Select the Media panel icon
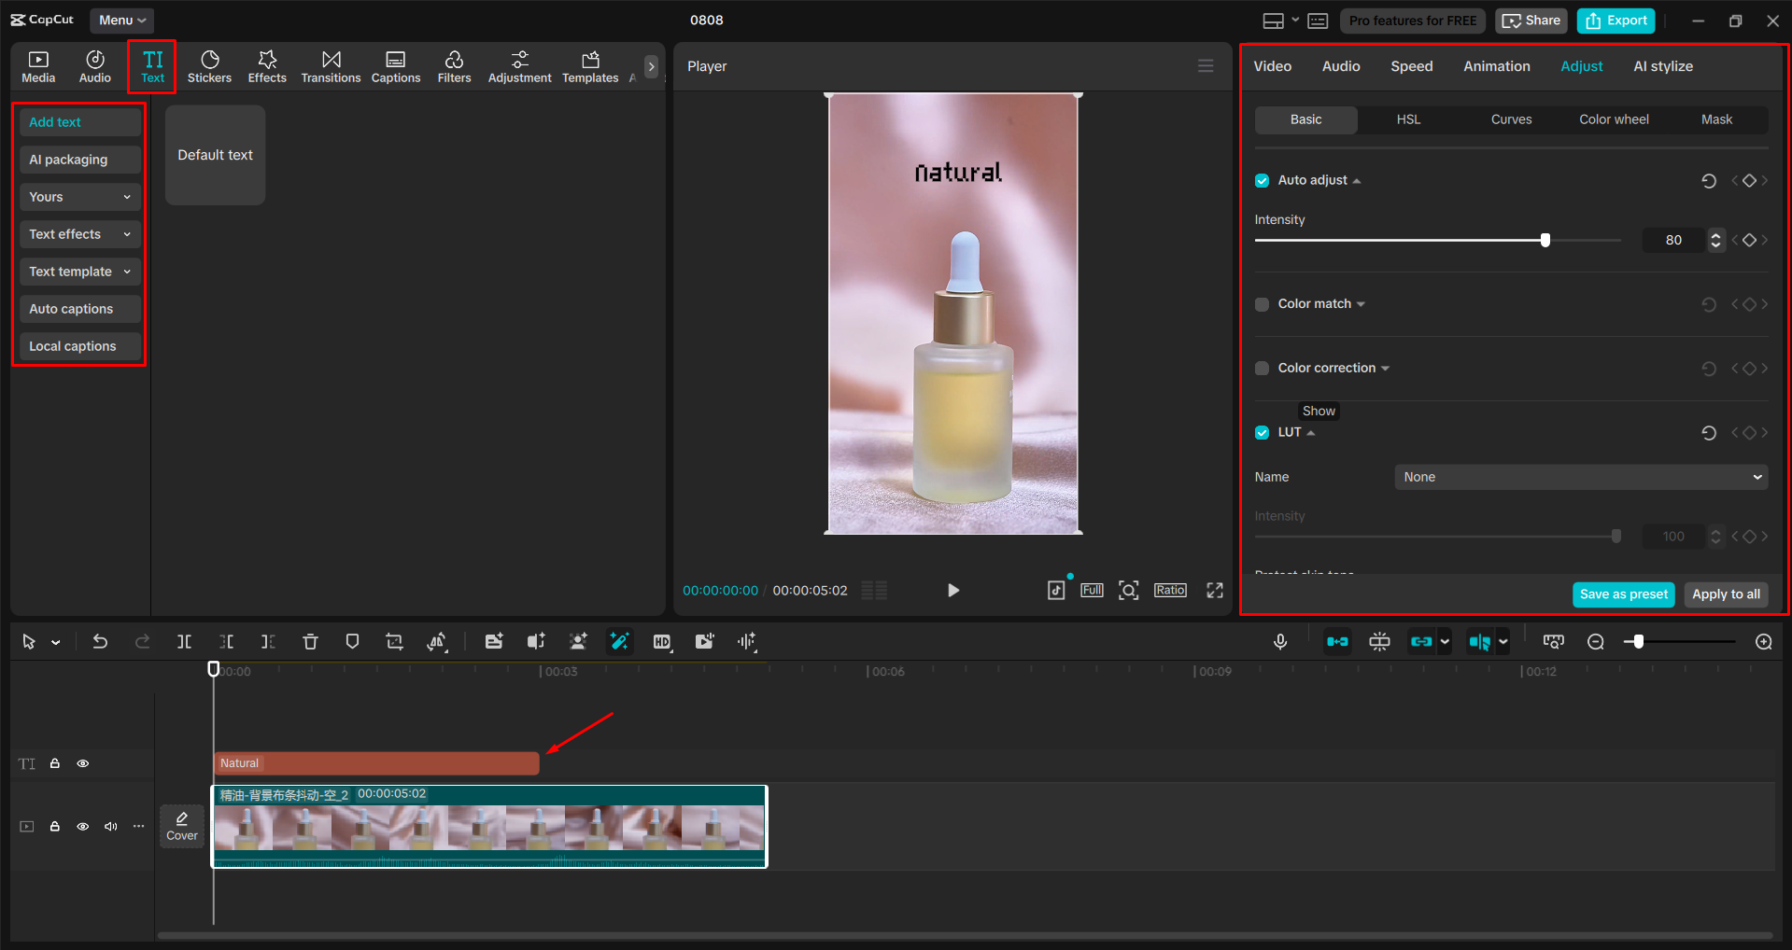The image size is (1792, 950). click(38, 65)
